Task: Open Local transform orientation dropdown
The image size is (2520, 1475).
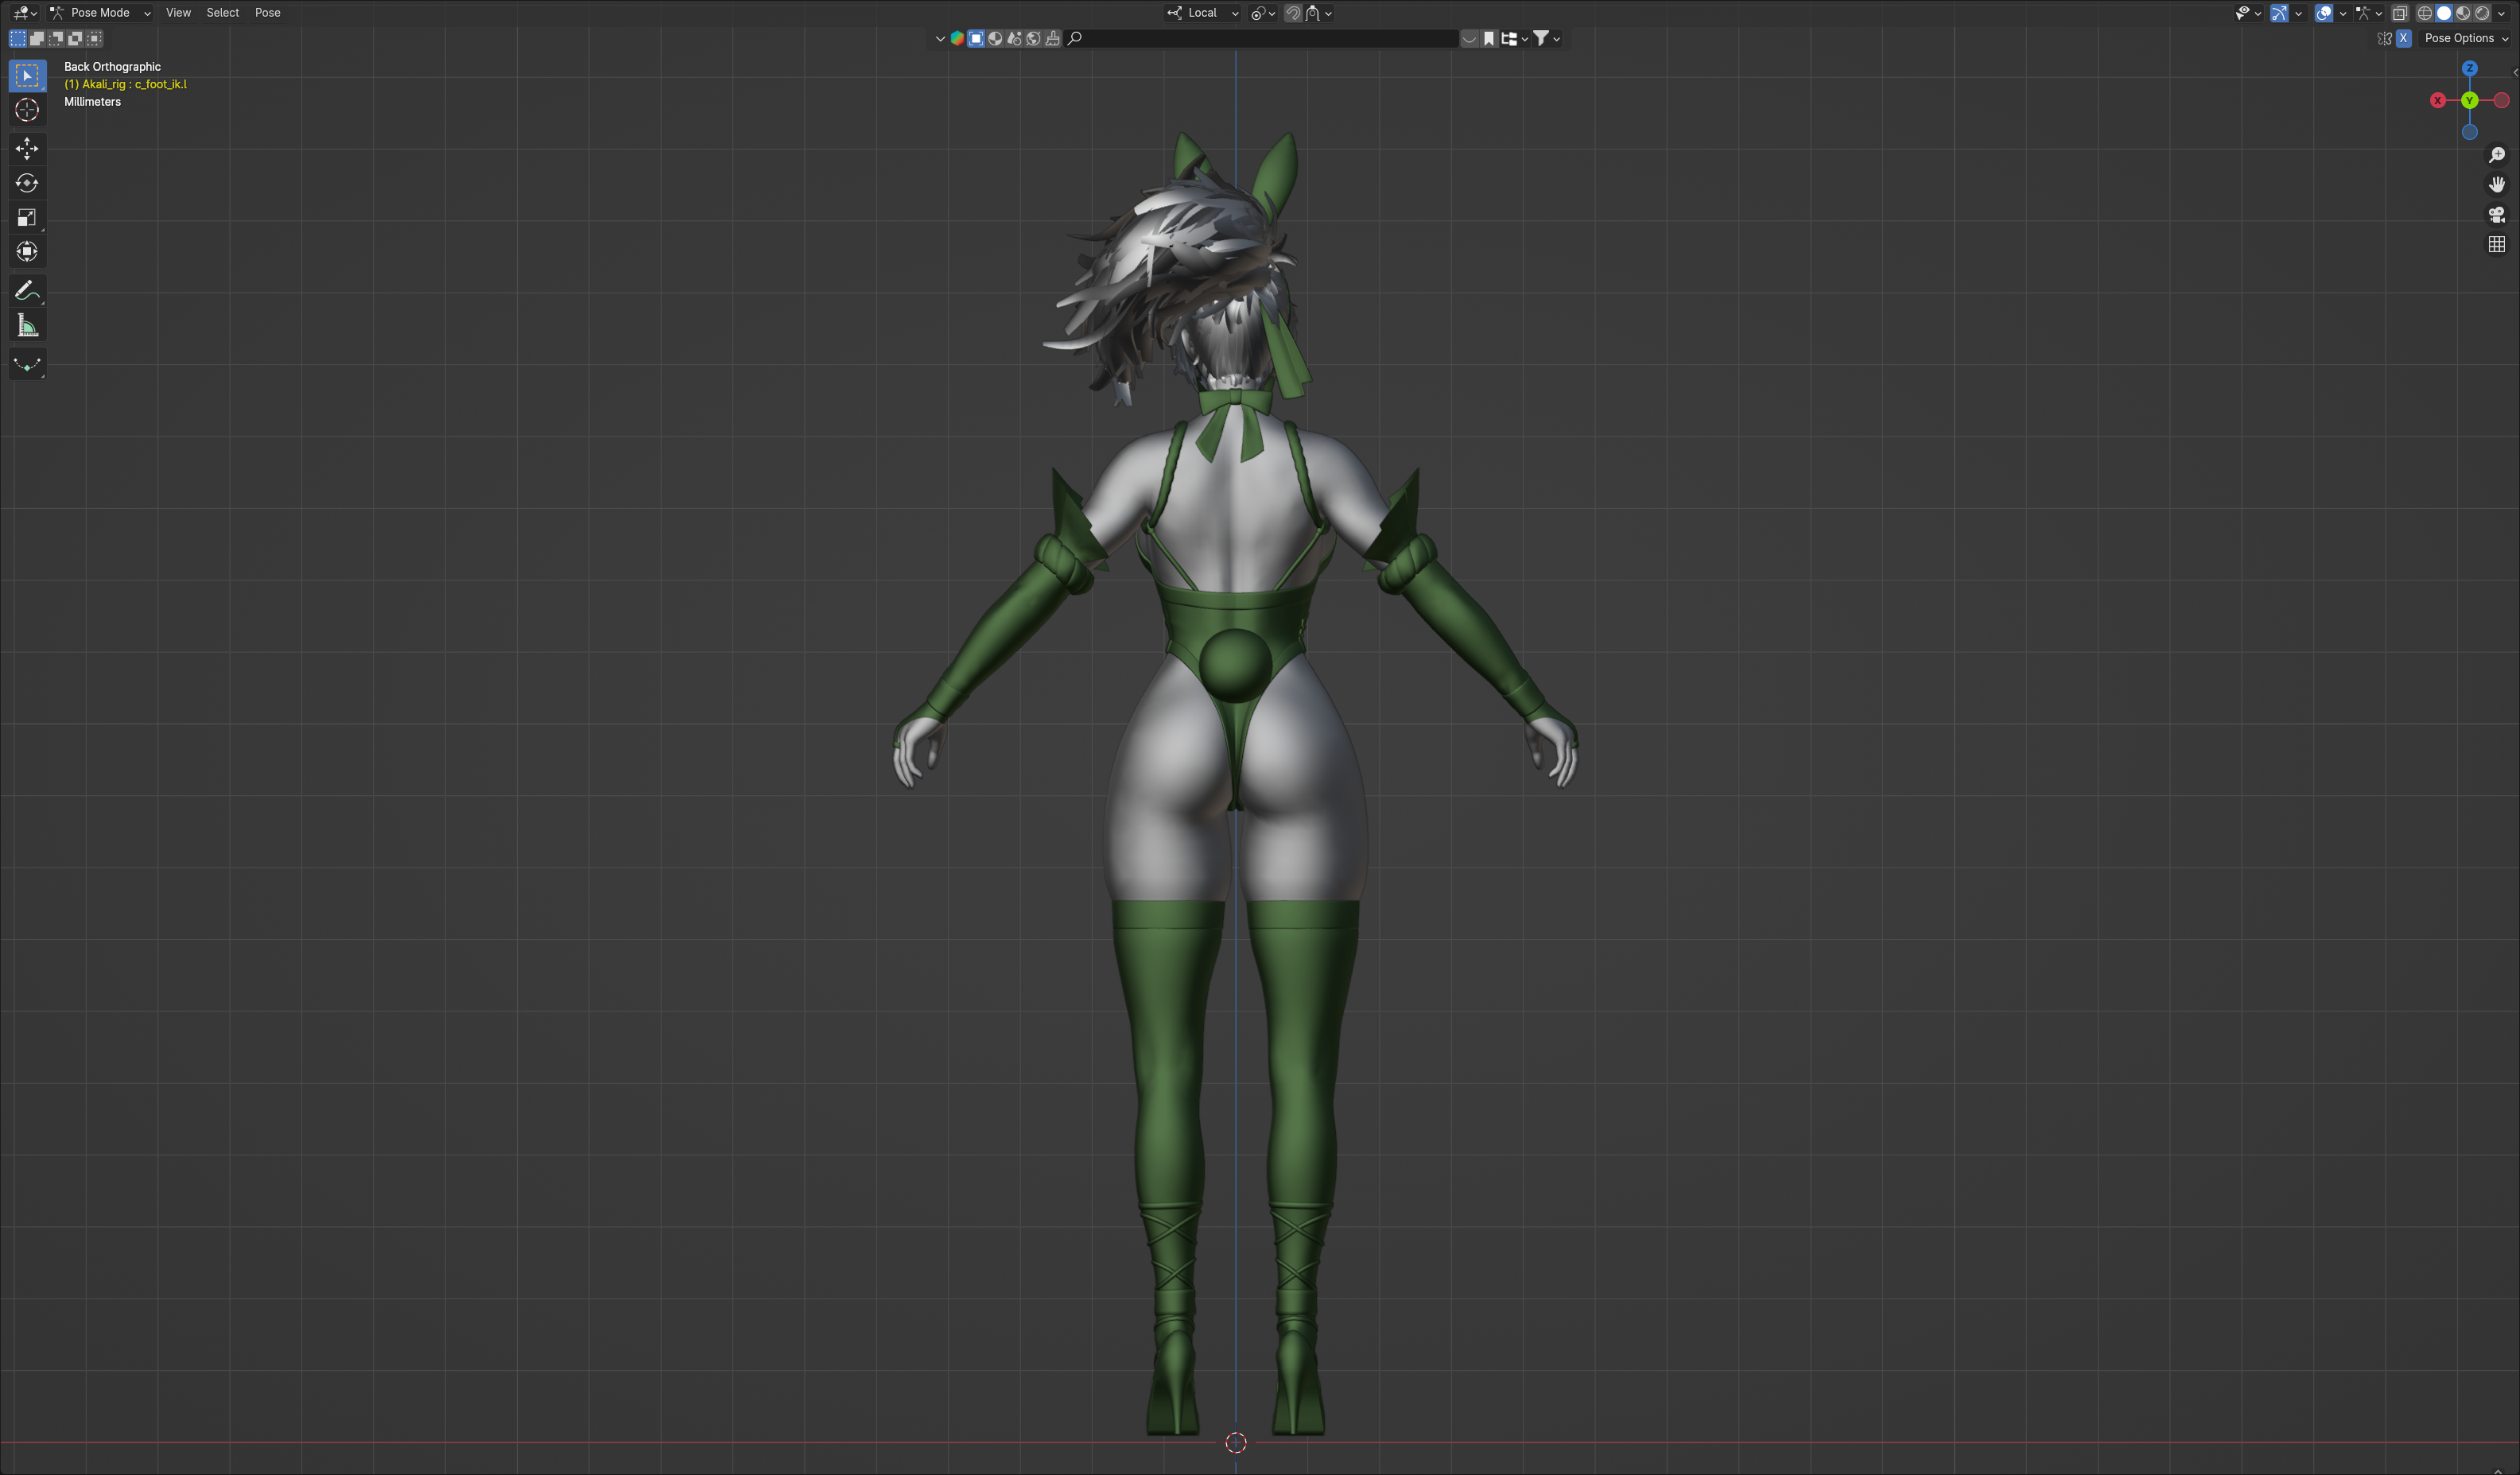Action: 1203,13
